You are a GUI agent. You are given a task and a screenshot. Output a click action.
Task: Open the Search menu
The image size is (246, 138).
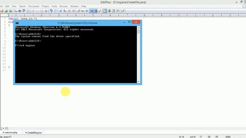22,6
